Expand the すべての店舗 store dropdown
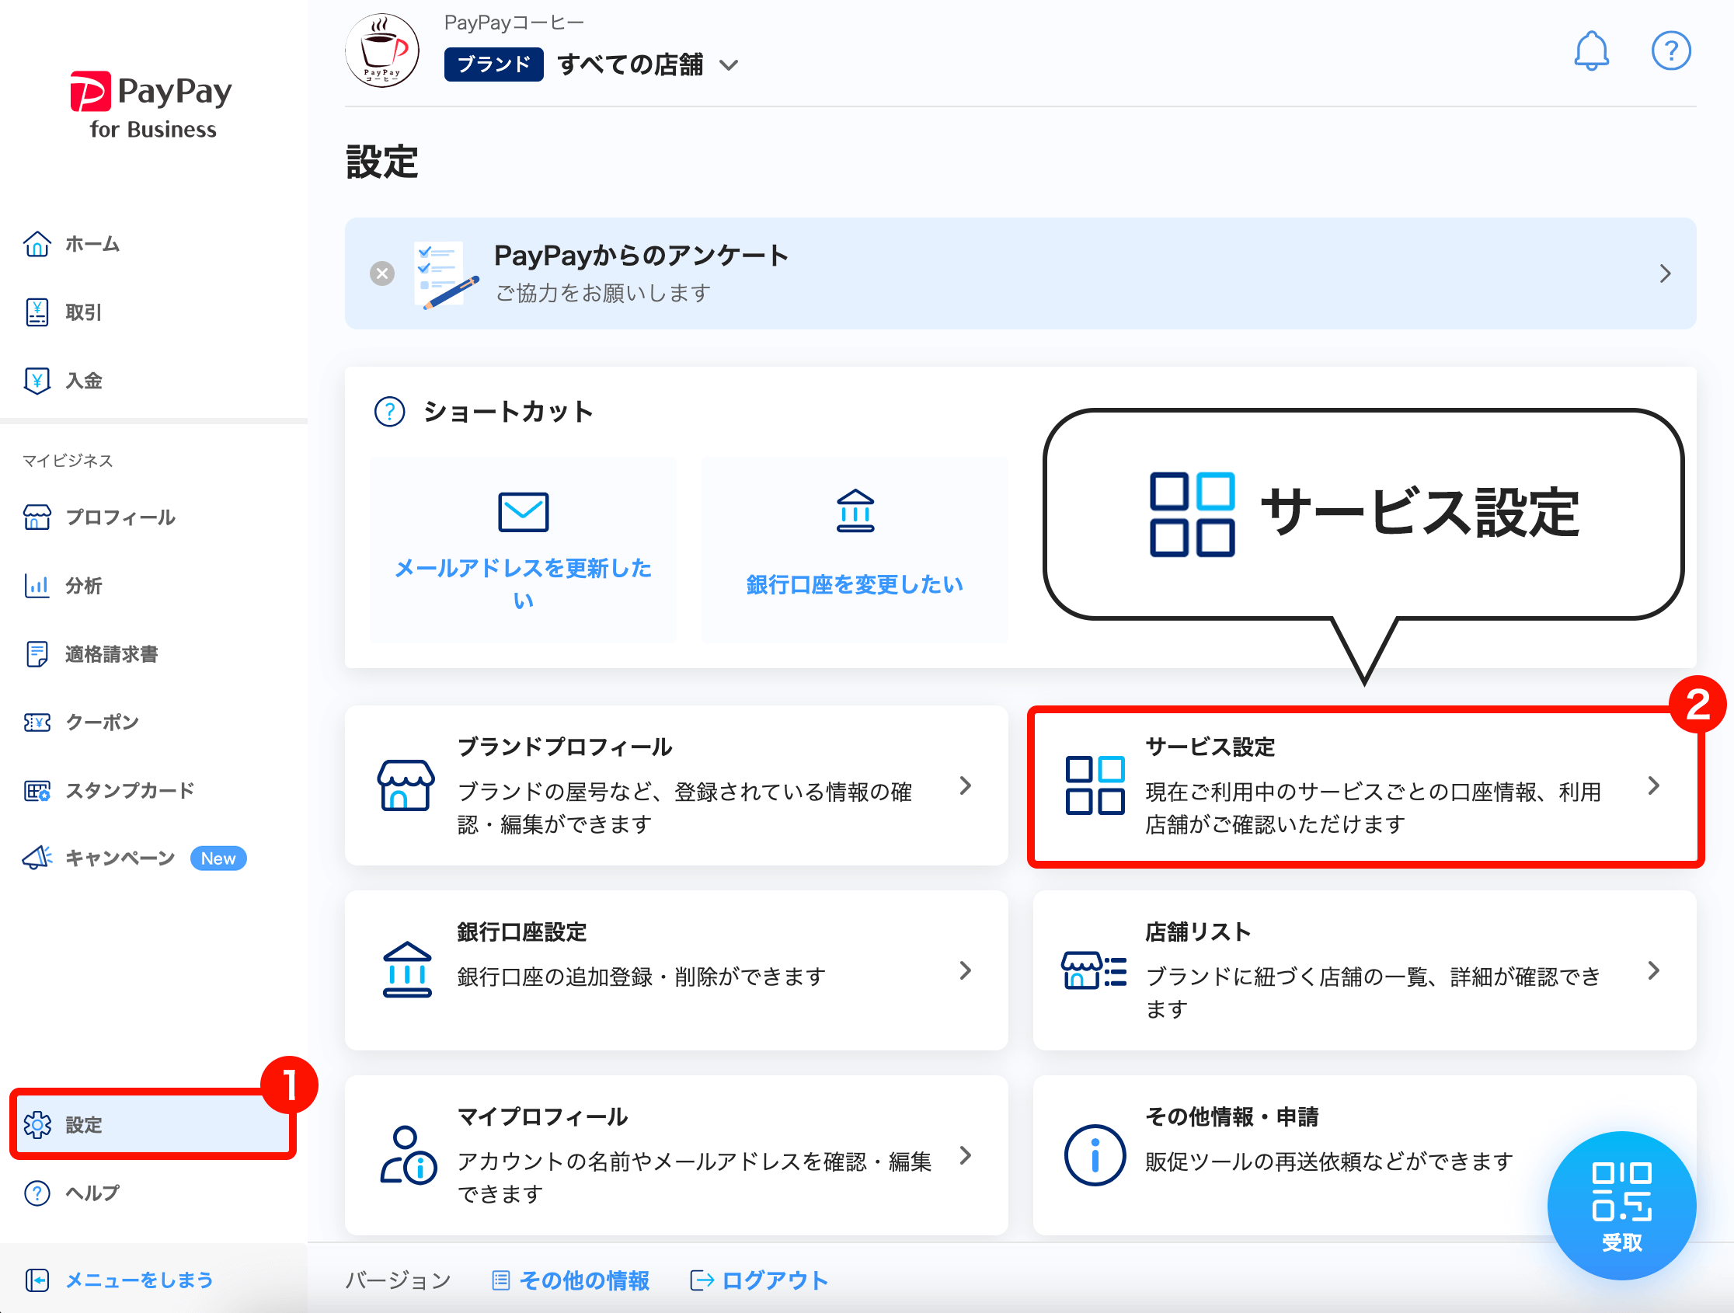This screenshot has height=1313, width=1734. (729, 65)
